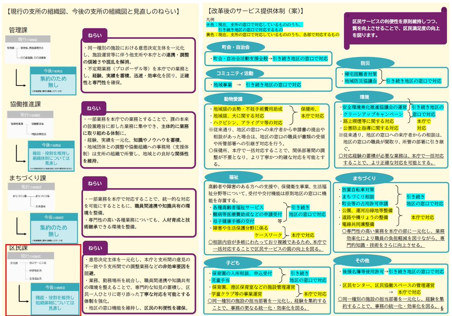This screenshot has height=316, width=452.
Task: Click the 協働推進課 section heading
Action: [x=26, y=104]
